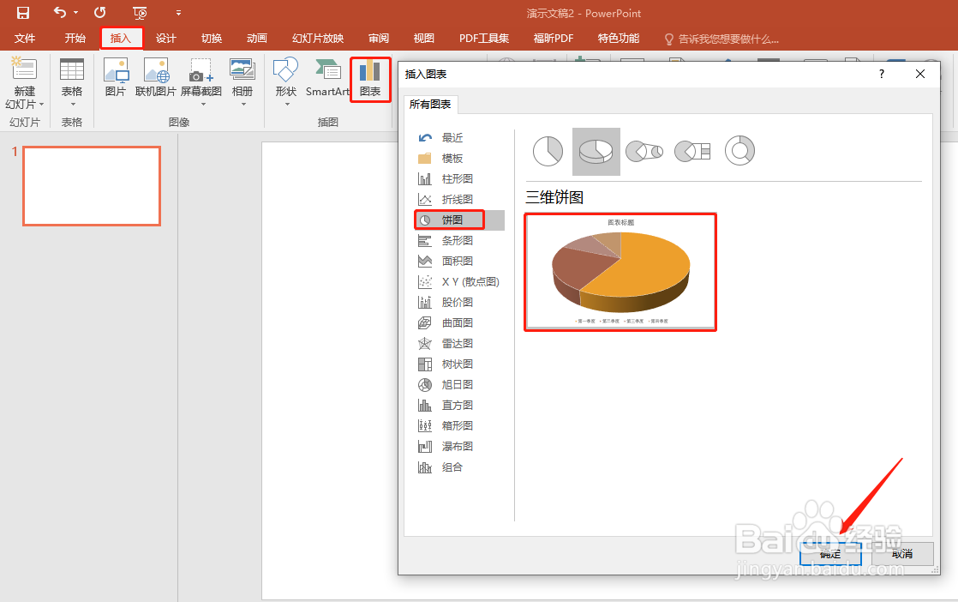Insert SmartArt graphic
The width and height of the screenshot is (958, 602).
pos(326,79)
